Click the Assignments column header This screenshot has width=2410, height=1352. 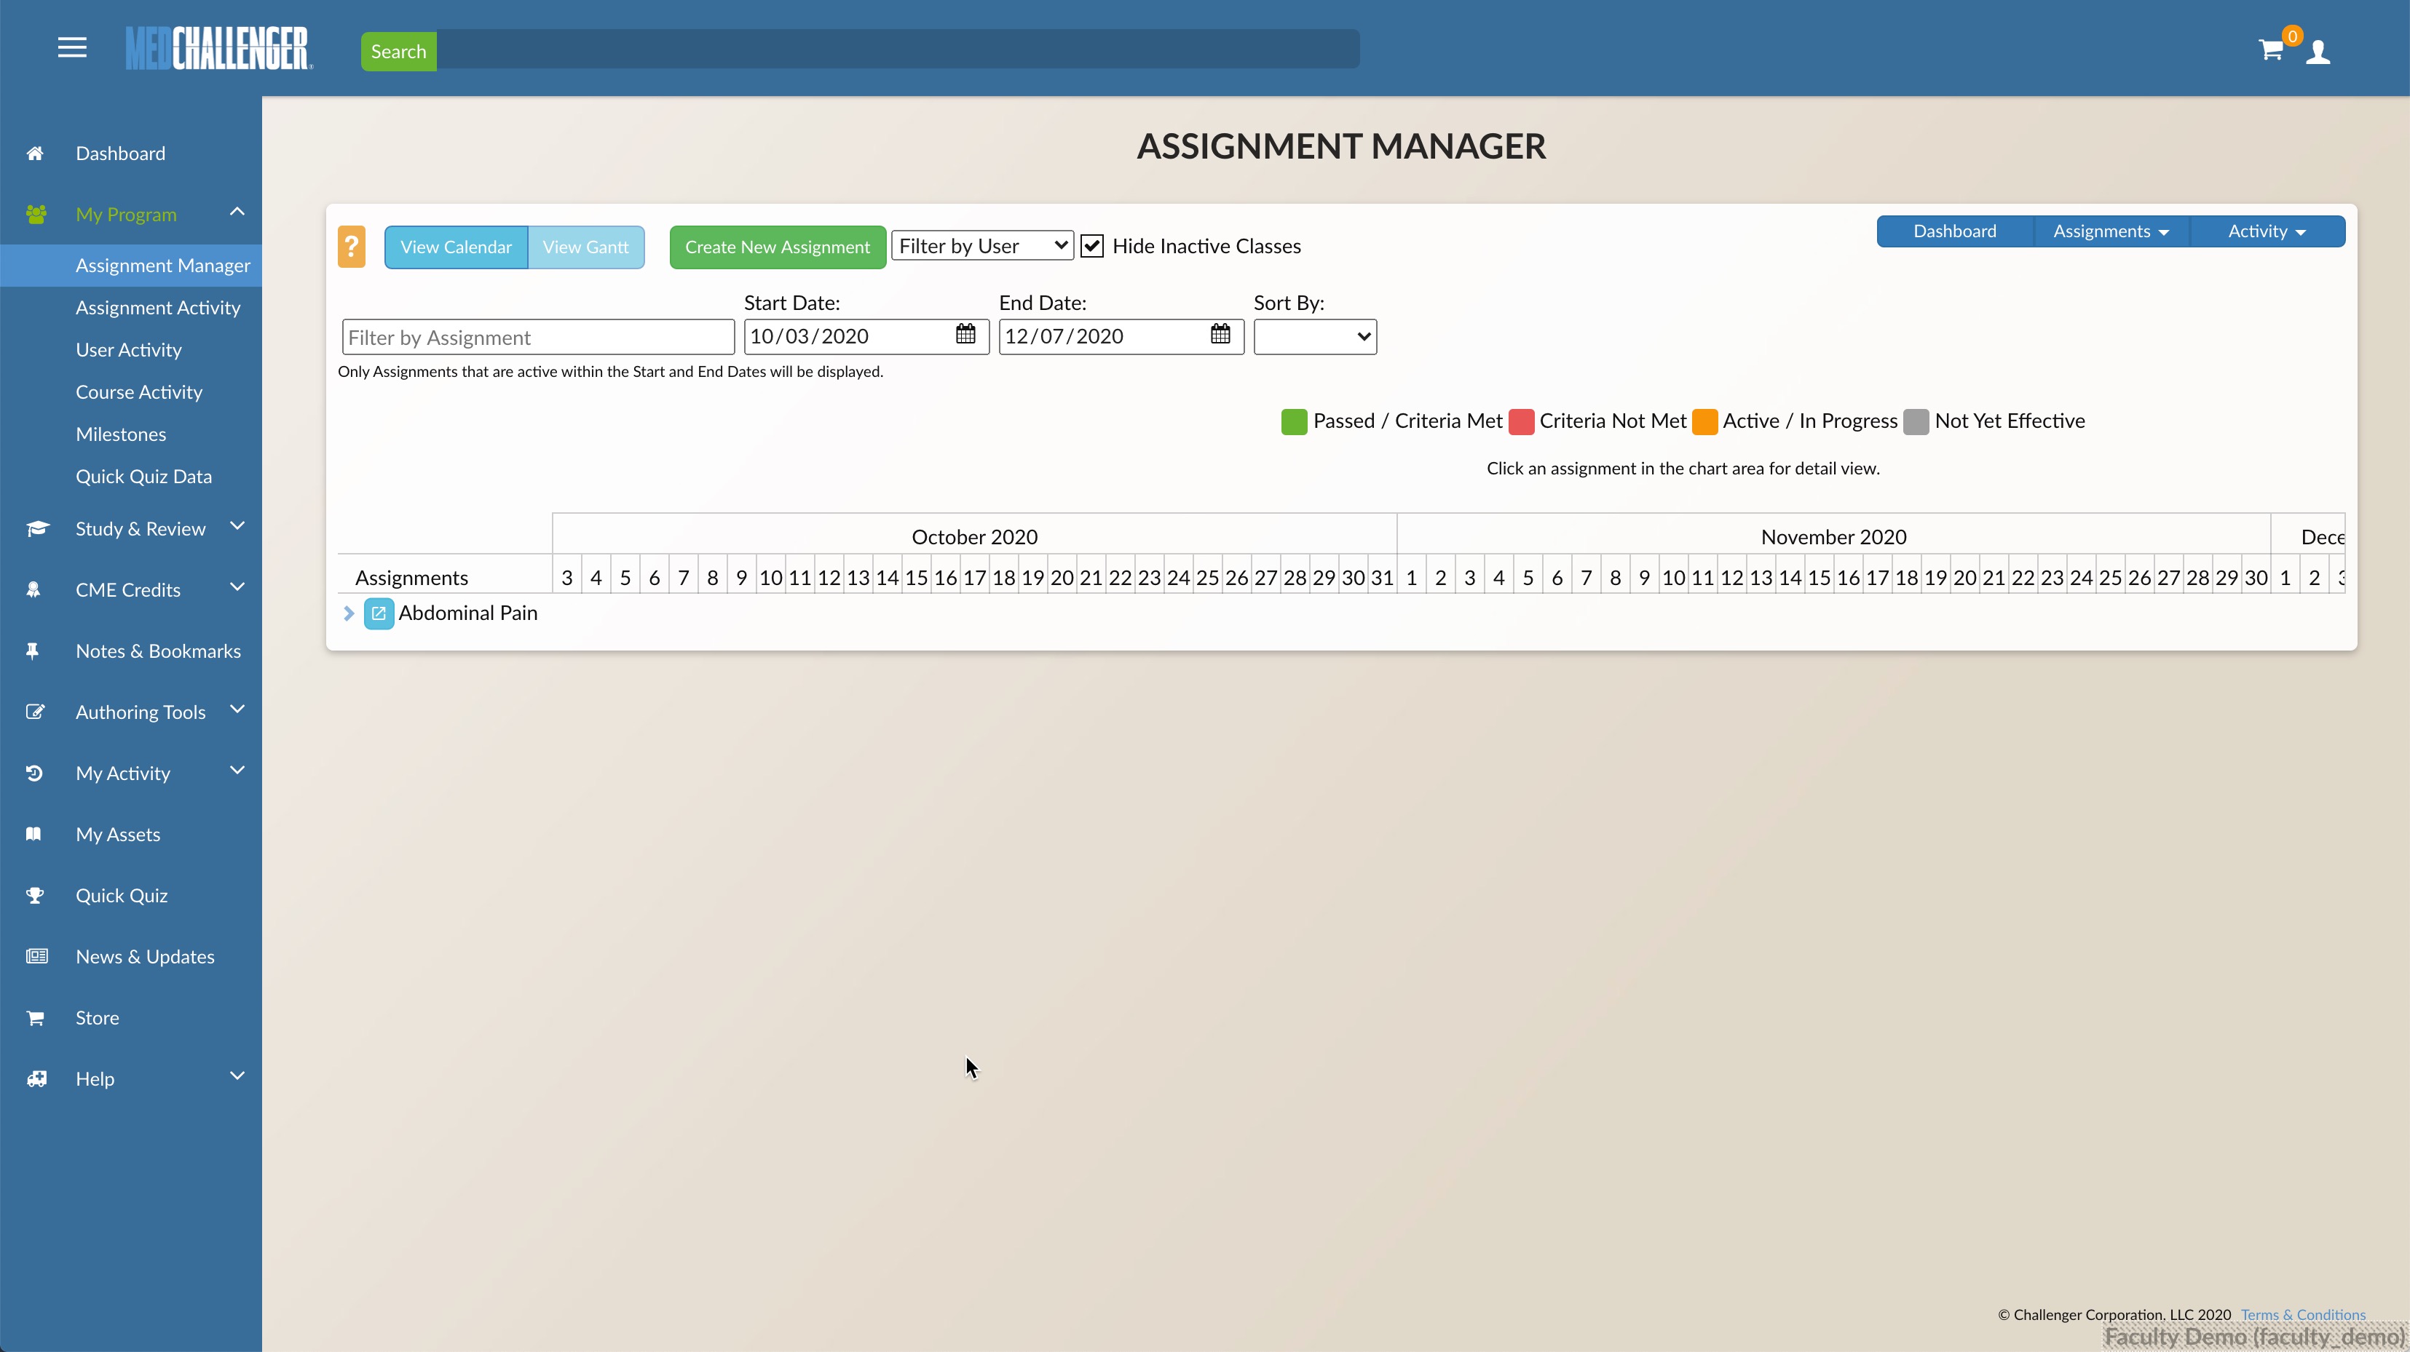point(411,578)
